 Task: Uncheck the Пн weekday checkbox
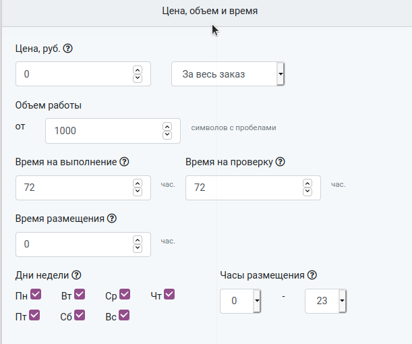(x=36, y=294)
